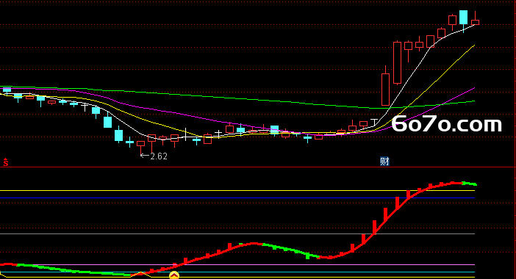Select the large cyan candle at chart top
This screenshot has width=516, height=279.
click(x=463, y=18)
